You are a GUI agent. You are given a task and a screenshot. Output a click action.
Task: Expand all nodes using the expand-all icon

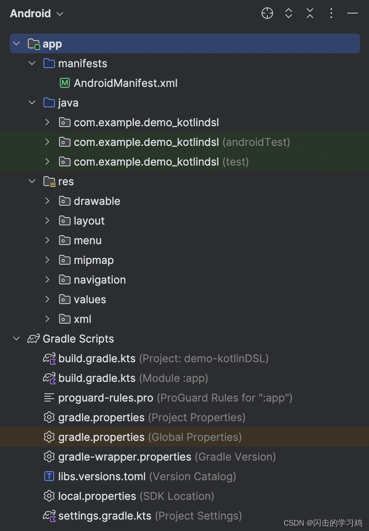point(288,13)
